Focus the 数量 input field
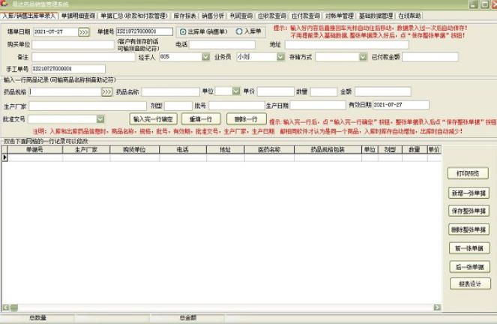Viewport: 497px width, 324px height. point(324,91)
